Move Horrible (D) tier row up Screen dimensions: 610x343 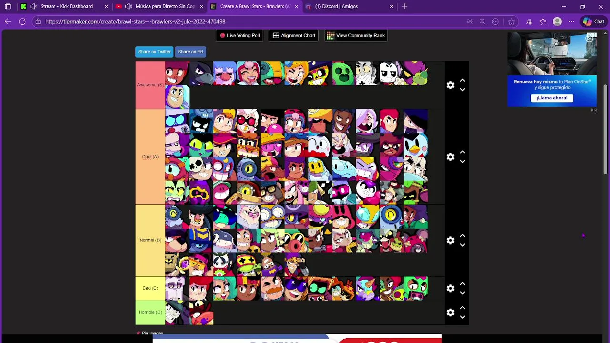[x=462, y=308]
